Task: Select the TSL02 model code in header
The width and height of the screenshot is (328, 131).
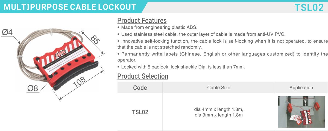Action: coord(309,8)
